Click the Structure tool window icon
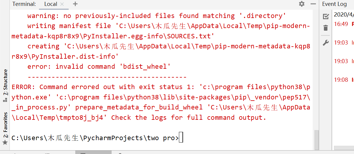The width and height of the screenshot is (354, 154). [x=5, y=100]
